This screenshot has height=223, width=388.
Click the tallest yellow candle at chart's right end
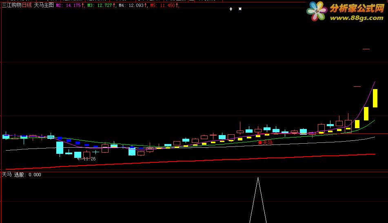[x=375, y=98]
